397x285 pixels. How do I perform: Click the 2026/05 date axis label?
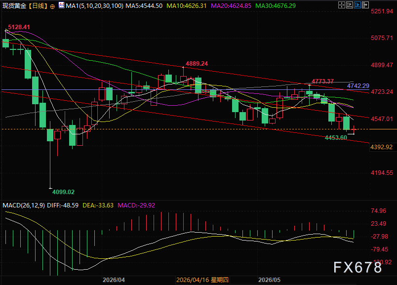(269, 280)
